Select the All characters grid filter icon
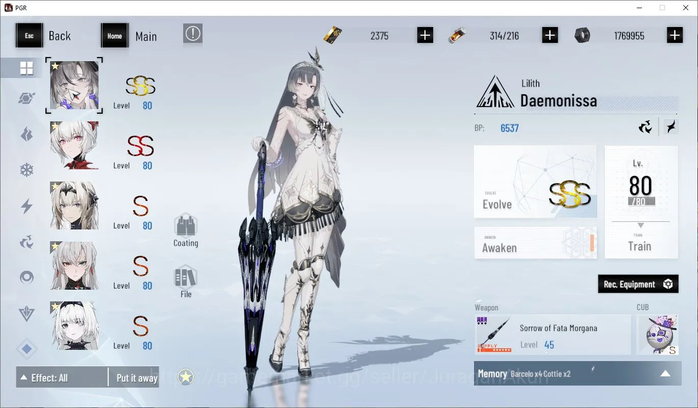Screen dimensions: 698x408 pyautogui.click(x=27, y=68)
